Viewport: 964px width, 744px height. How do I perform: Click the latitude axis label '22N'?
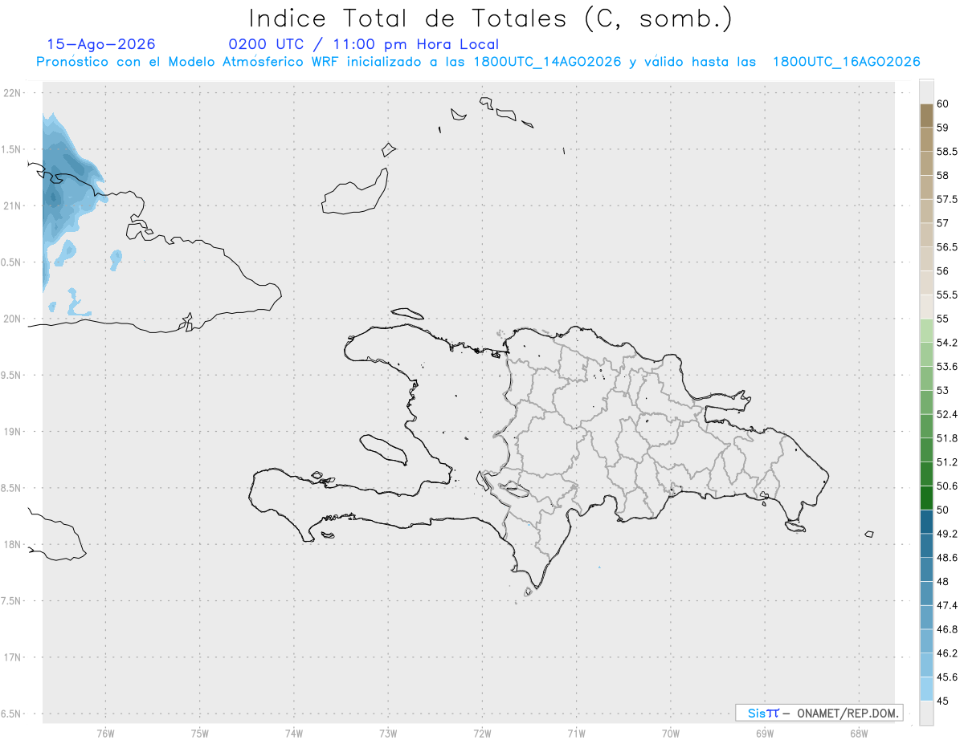pyautogui.click(x=14, y=93)
